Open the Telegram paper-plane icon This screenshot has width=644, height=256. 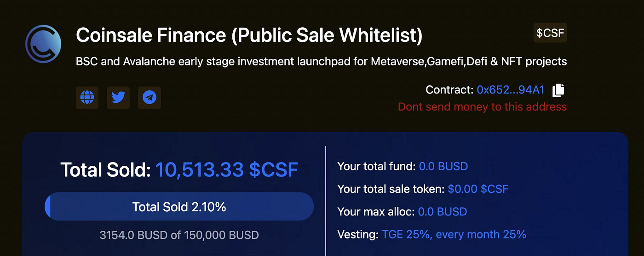149,98
